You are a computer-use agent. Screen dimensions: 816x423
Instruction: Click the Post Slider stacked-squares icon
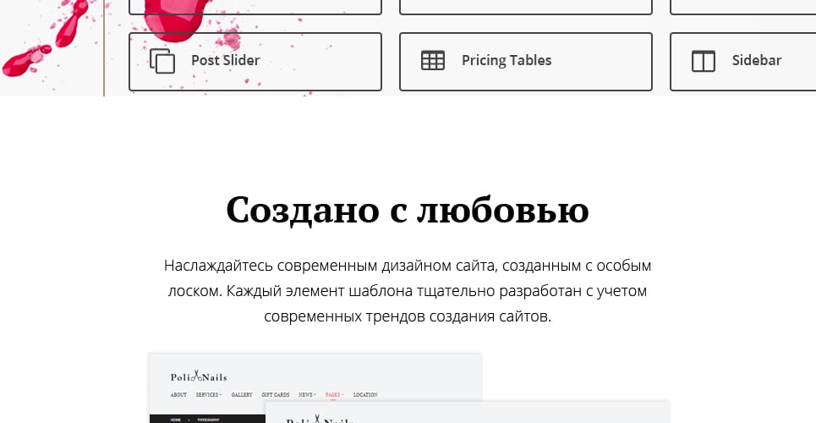coord(162,61)
